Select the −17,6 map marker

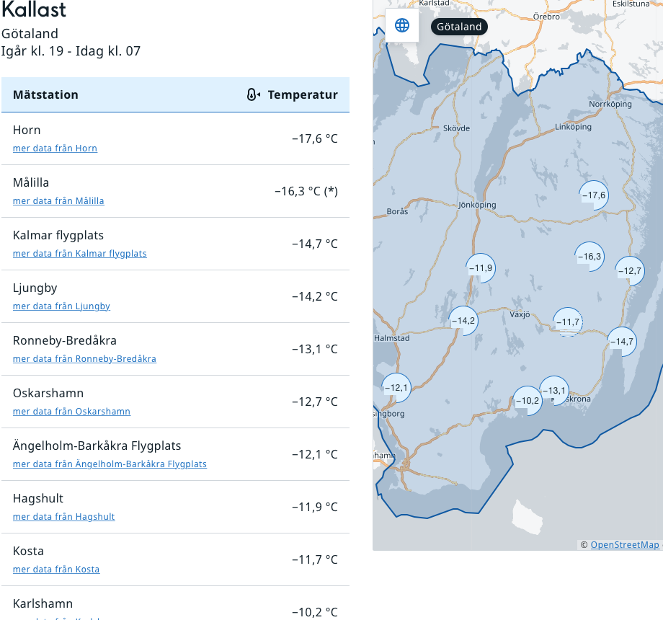click(x=594, y=195)
